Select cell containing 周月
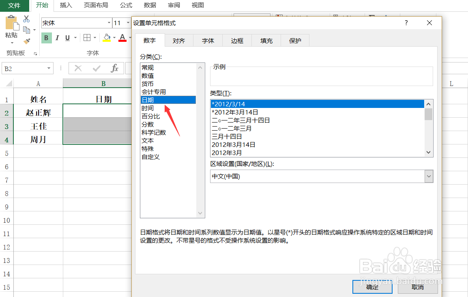Viewport: 468px width, 297px height. pos(38,140)
